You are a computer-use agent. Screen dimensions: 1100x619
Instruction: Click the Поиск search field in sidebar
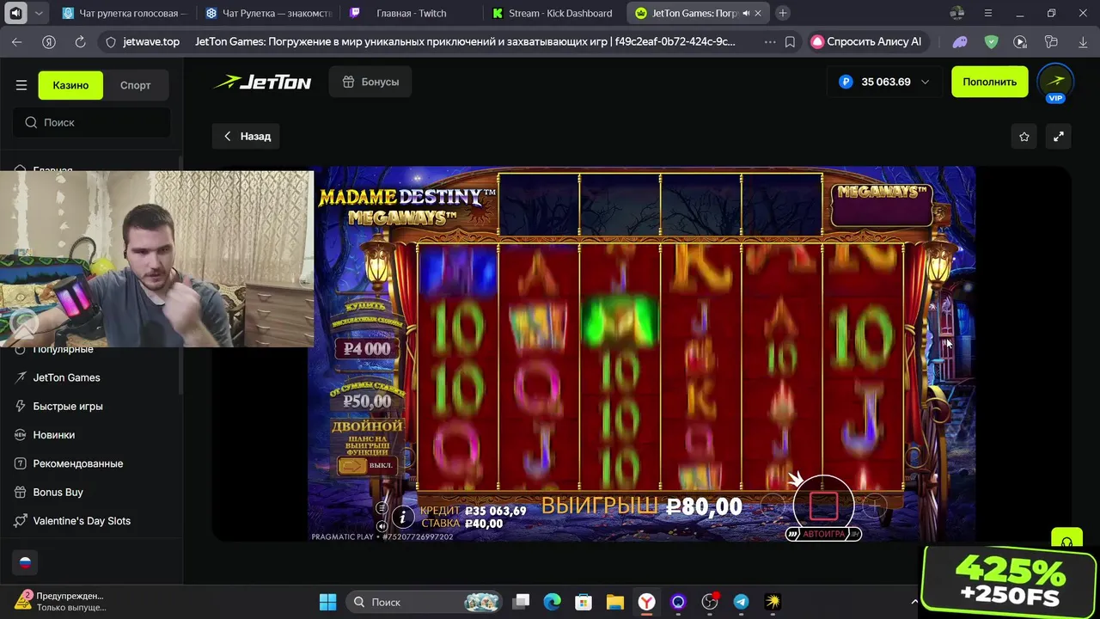(91, 122)
